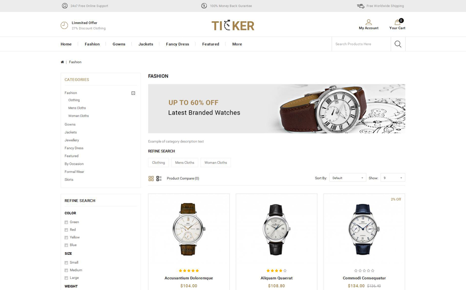
Task: Switch to list view layout
Action: (159, 178)
